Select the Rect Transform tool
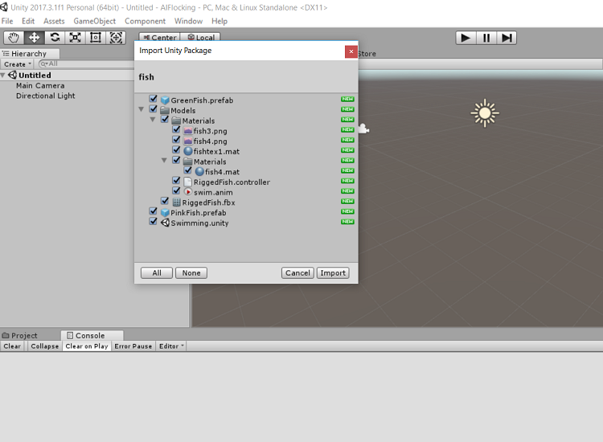The height and width of the screenshot is (442, 603). tap(96, 38)
